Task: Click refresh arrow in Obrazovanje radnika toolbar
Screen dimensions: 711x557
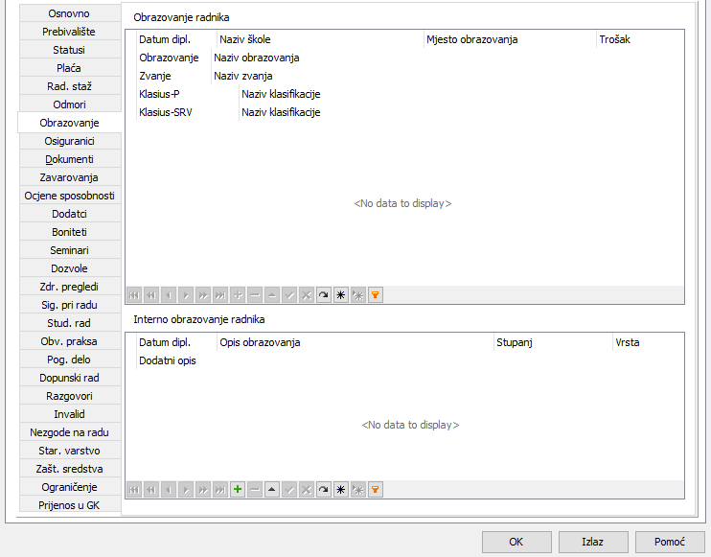Action: coord(324,295)
